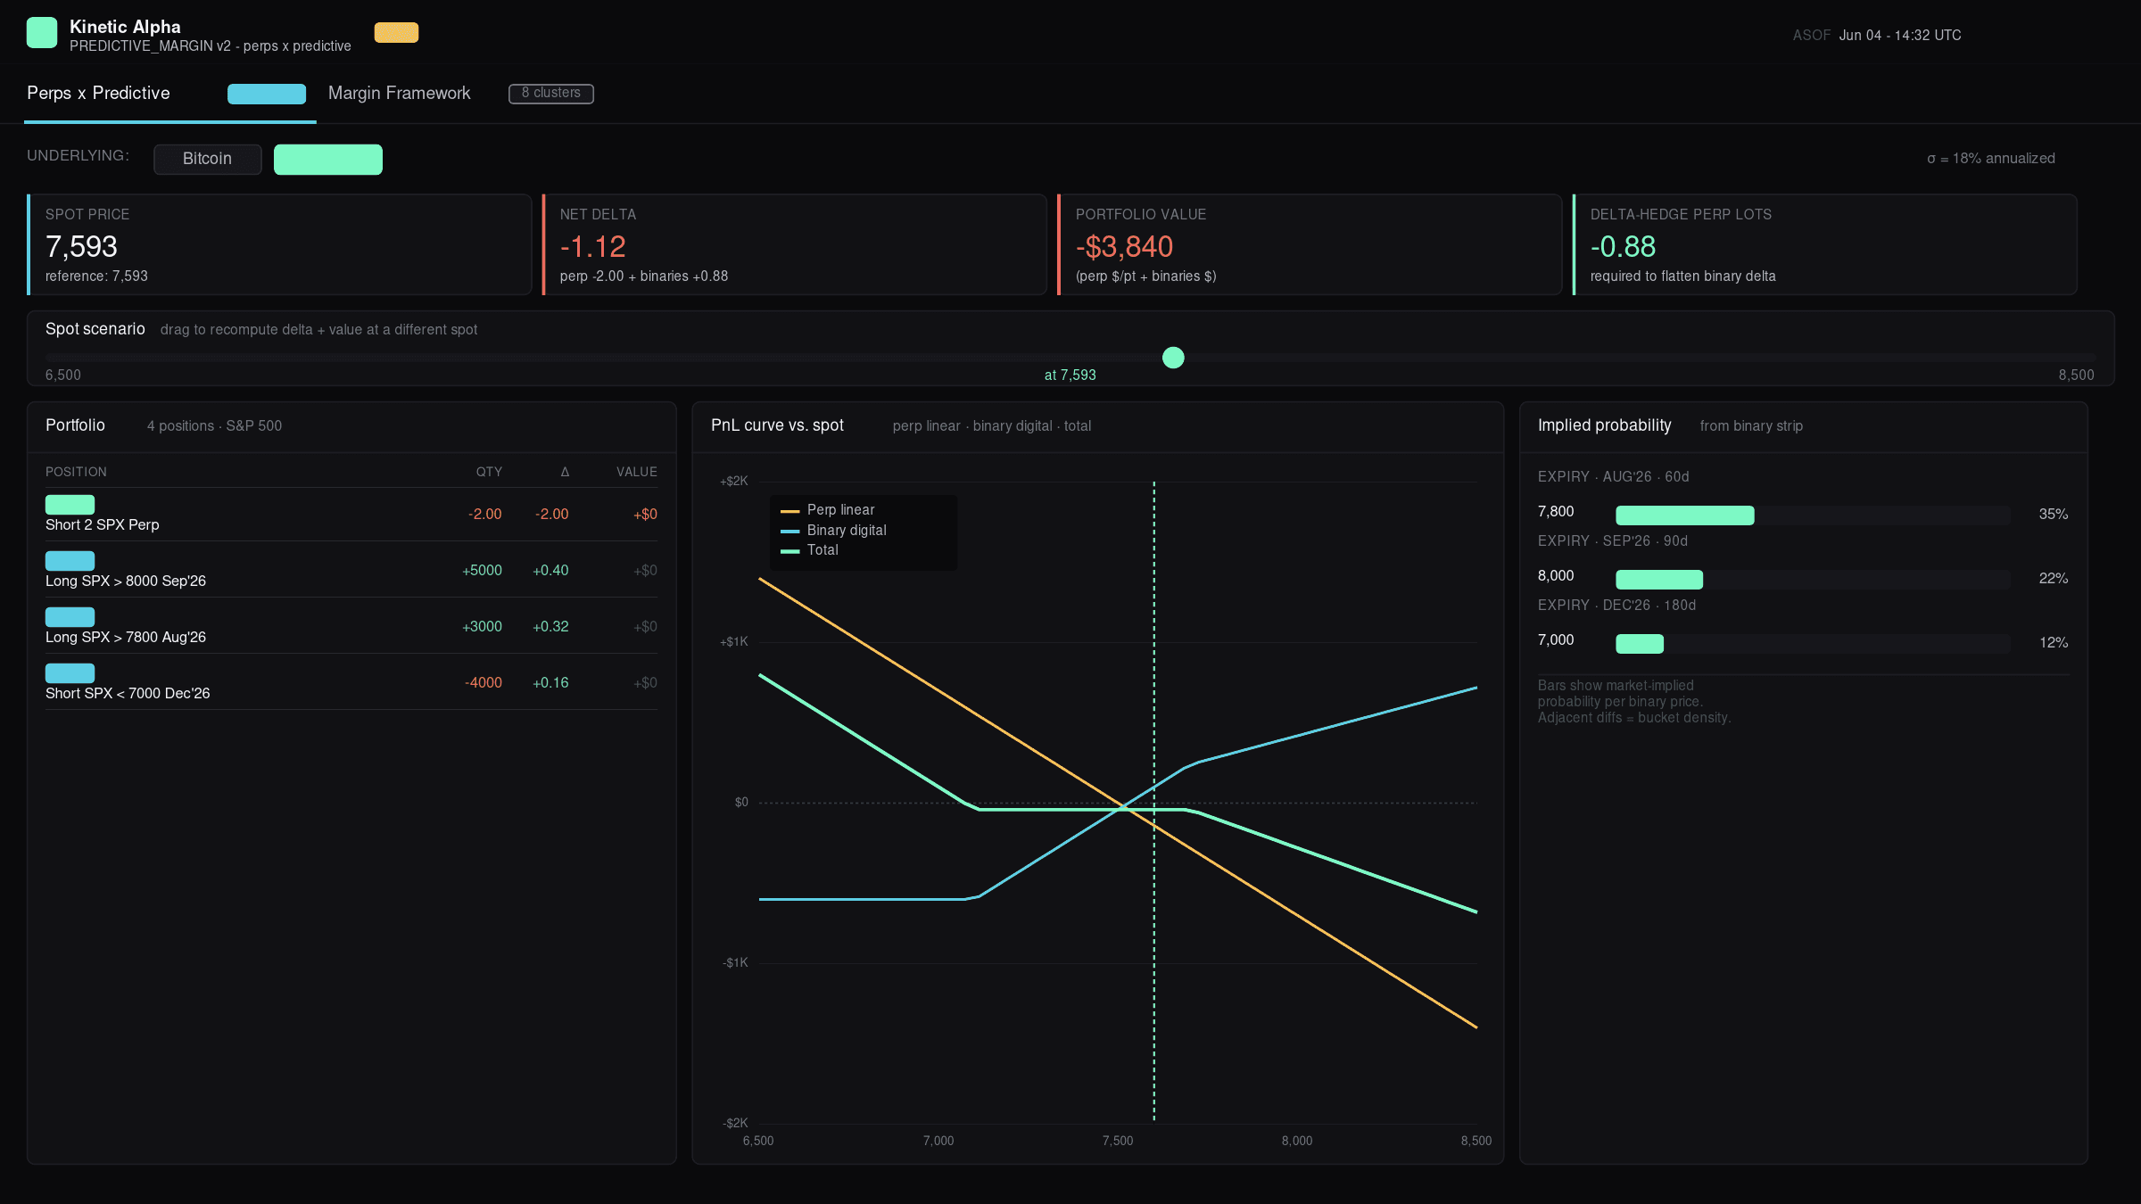
Task: Click the Net Delta value -1.12
Action: coord(593,247)
